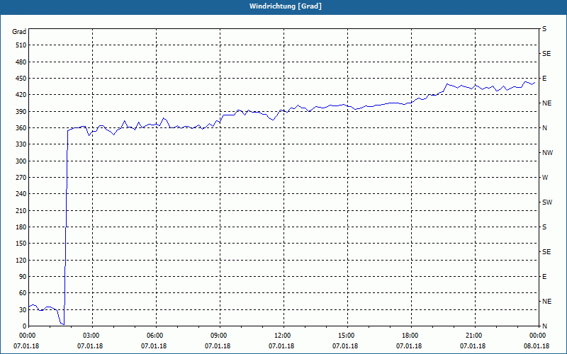Select the 240 degree axis label
This screenshot has height=354, width=567.
tap(21, 194)
